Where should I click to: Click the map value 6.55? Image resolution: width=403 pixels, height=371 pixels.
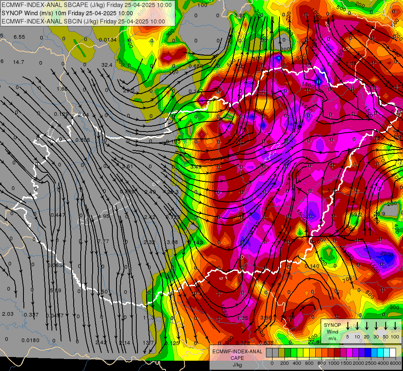click(x=19, y=37)
